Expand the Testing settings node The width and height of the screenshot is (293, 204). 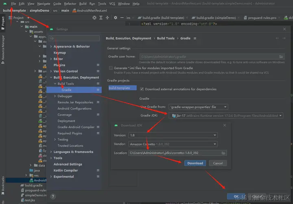[55, 140]
